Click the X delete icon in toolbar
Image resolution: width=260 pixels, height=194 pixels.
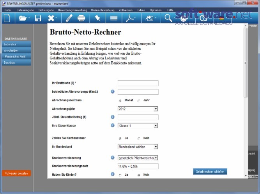point(51,18)
